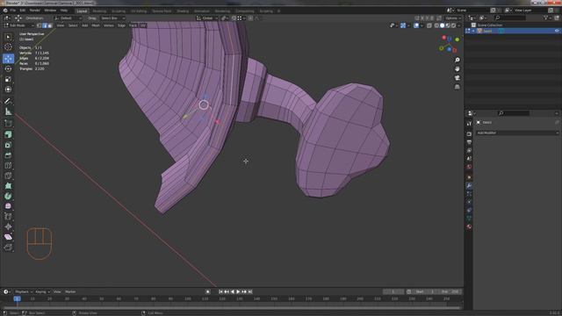Play the animation forward
562x316 pixels.
click(x=238, y=291)
